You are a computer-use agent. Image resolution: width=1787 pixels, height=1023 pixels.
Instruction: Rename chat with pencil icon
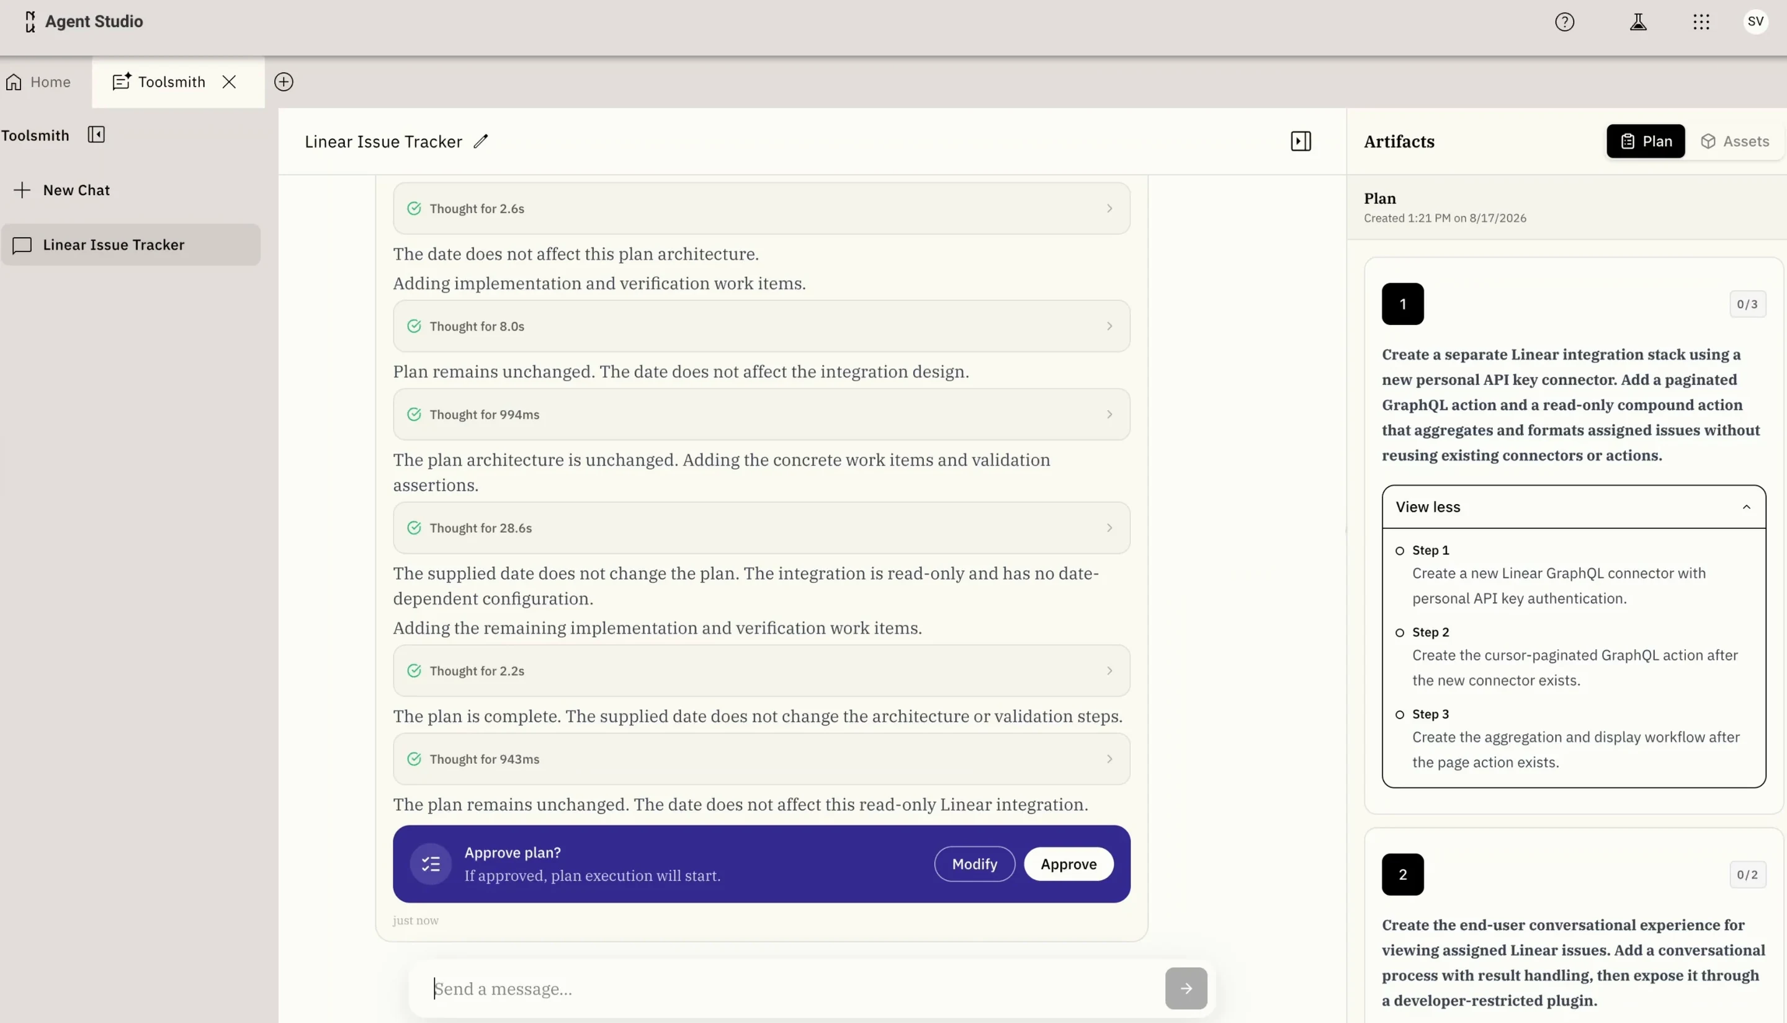click(x=481, y=142)
